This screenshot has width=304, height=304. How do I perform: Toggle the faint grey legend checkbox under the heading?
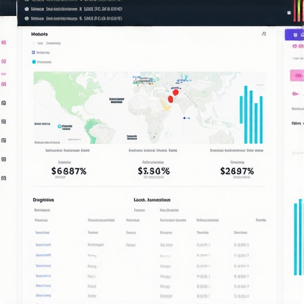coord(34,43)
